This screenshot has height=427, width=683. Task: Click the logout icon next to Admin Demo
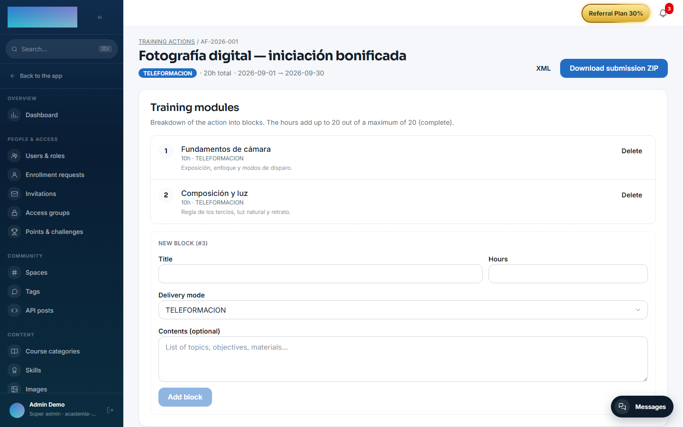(110, 410)
